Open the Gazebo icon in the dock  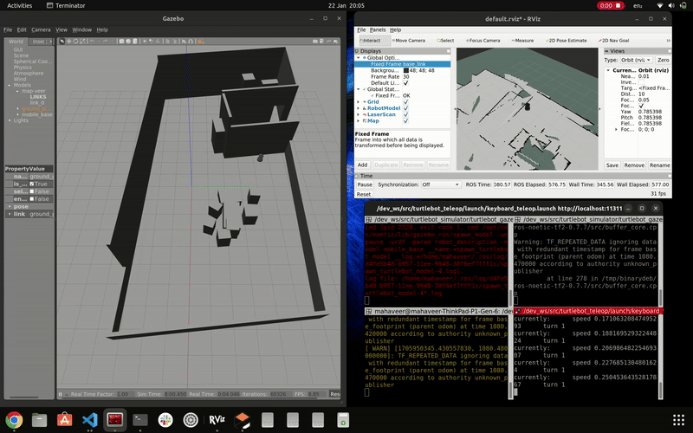[243, 420]
